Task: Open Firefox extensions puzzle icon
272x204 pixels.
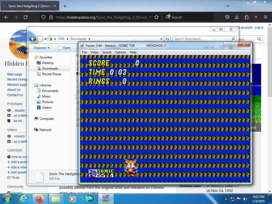Action: pos(246,17)
